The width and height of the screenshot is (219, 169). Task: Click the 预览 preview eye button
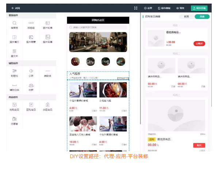(x=180, y=8)
